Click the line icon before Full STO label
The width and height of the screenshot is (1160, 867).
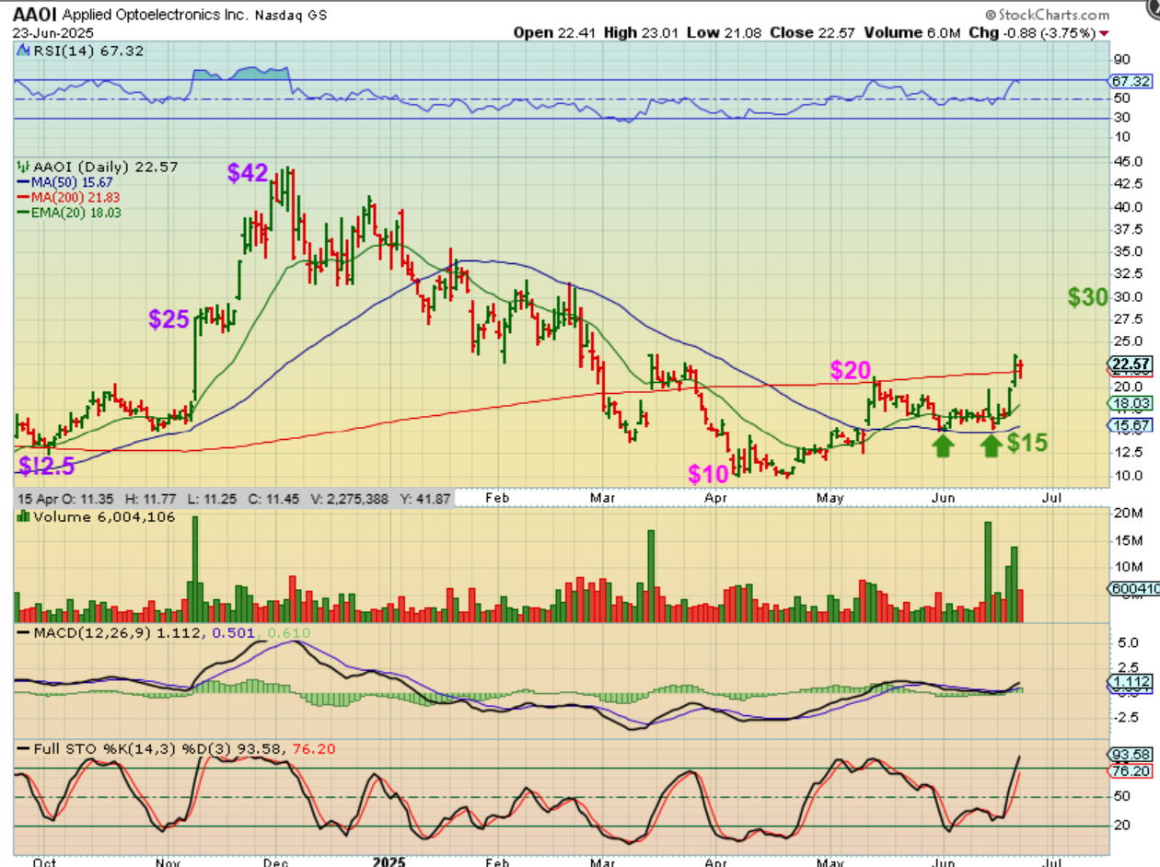[x=24, y=749]
